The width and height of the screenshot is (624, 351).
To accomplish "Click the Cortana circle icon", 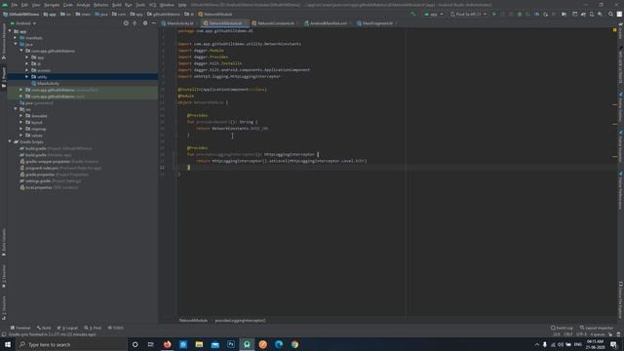I will (x=135, y=344).
